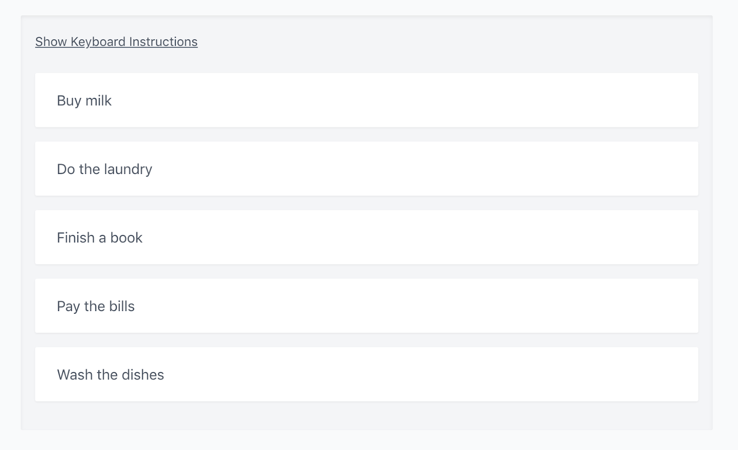Click the word "book" in the list
Screen dimensions: 738x450
coord(126,238)
